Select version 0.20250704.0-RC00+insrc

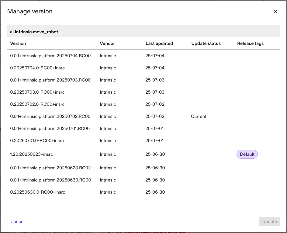[37, 68]
